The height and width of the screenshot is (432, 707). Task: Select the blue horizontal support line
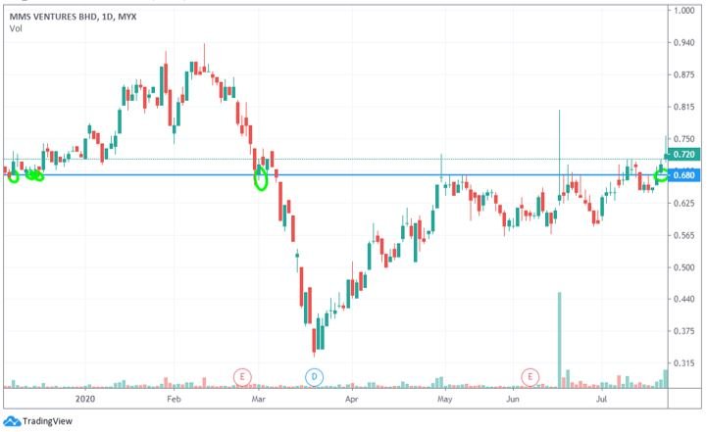coord(392,175)
